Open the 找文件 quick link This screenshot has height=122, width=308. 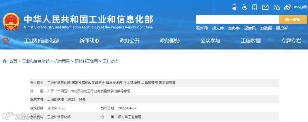[x=218, y=28]
